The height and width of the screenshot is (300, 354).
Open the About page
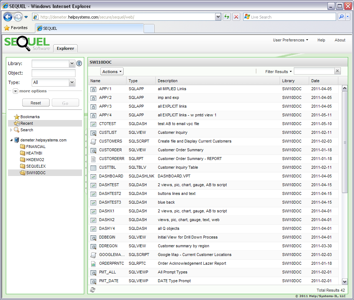tap(340, 40)
